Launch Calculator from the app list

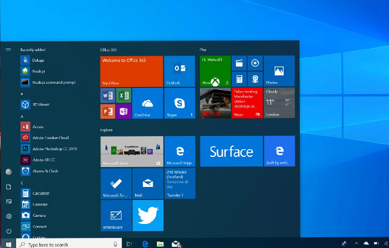[35, 193]
